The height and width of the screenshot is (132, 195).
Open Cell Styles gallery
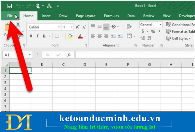tap(178, 38)
